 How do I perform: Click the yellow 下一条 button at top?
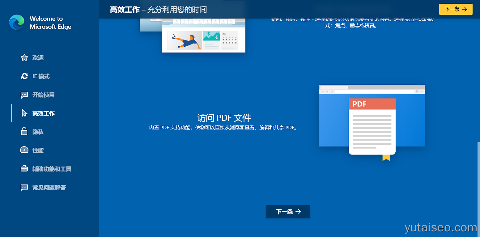pyautogui.click(x=456, y=9)
